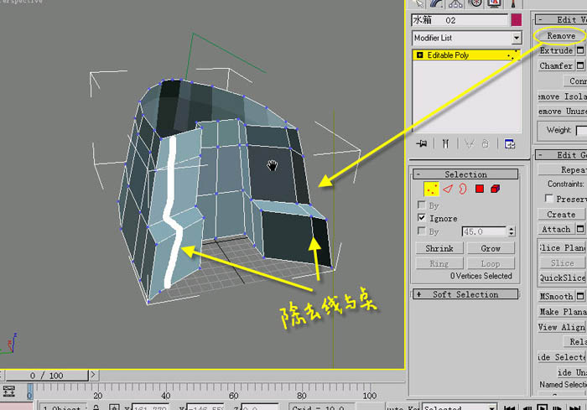
Task: Expand the Soft Selection rollout
Action: pos(465,294)
